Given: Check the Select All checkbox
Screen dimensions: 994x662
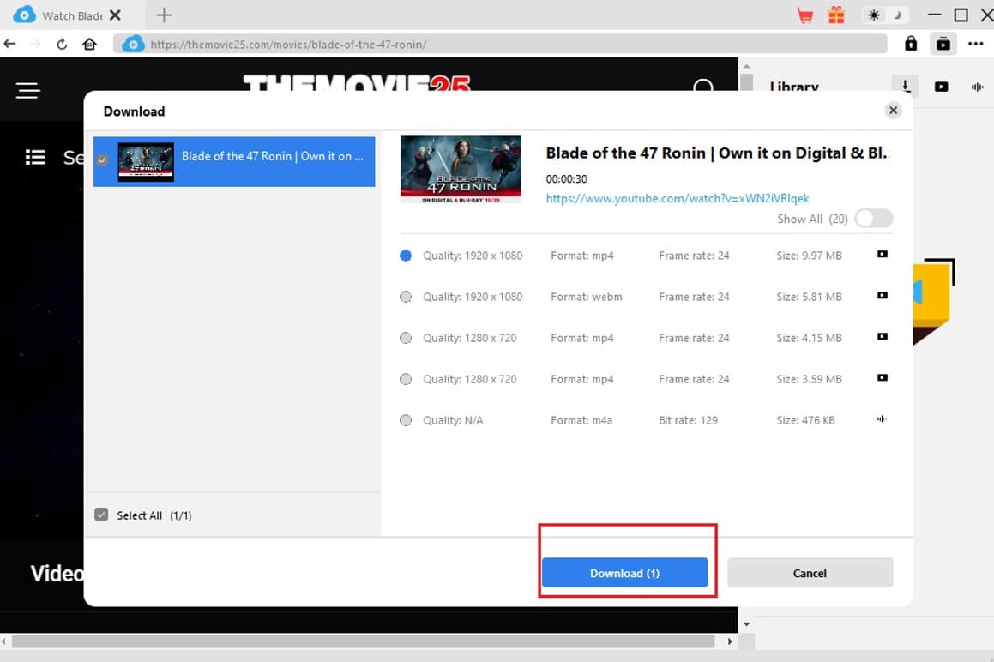Looking at the screenshot, I should (101, 515).
